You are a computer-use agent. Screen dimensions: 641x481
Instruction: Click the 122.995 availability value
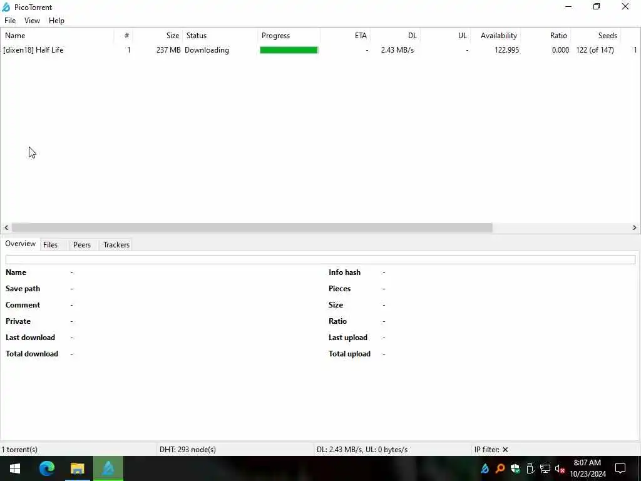[x=507, y=50]
